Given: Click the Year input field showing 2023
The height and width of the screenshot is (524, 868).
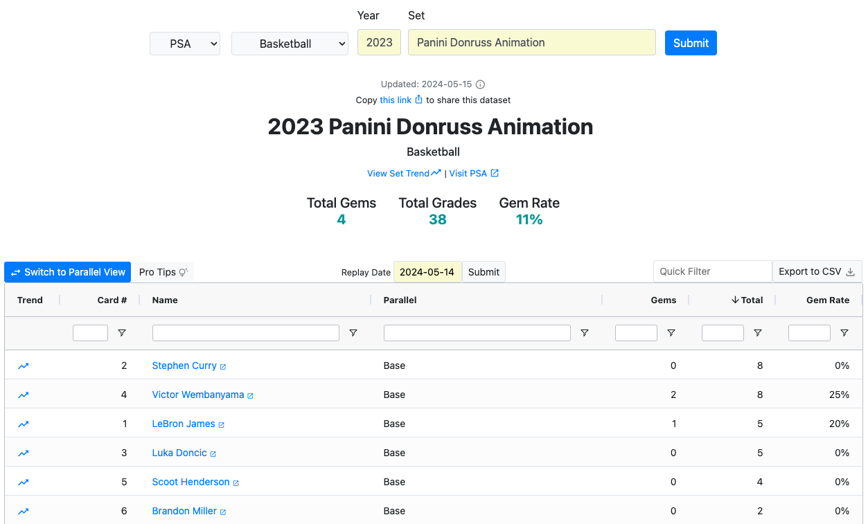Looking at the screenshot, I should click(x=379, y=42).
